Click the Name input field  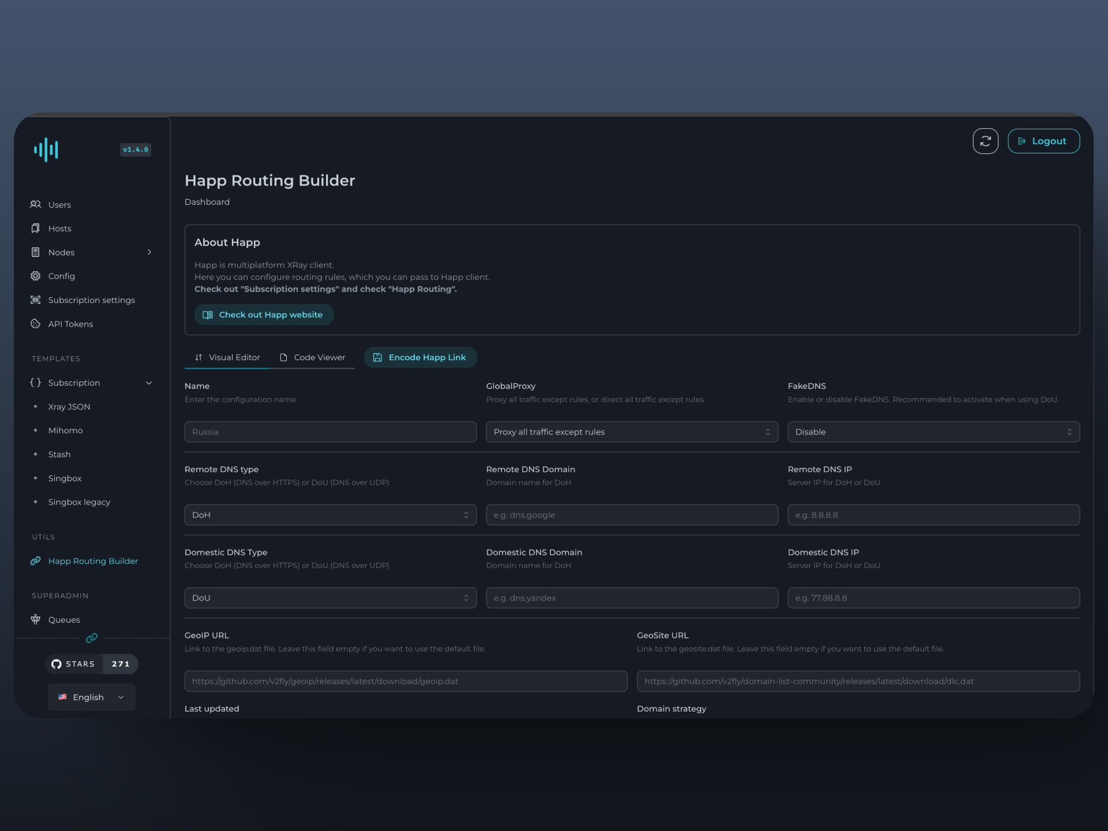point(331,432)
